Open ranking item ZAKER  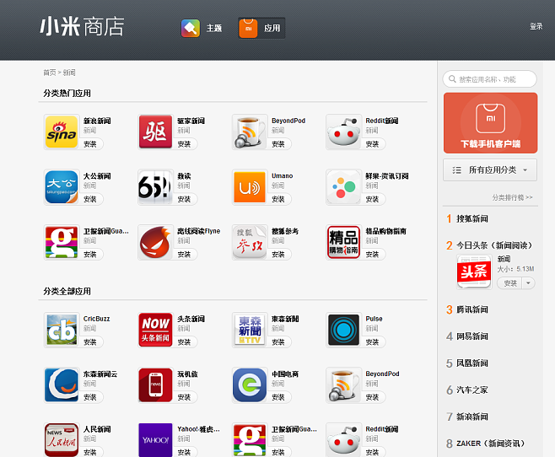tap(491, 444)
